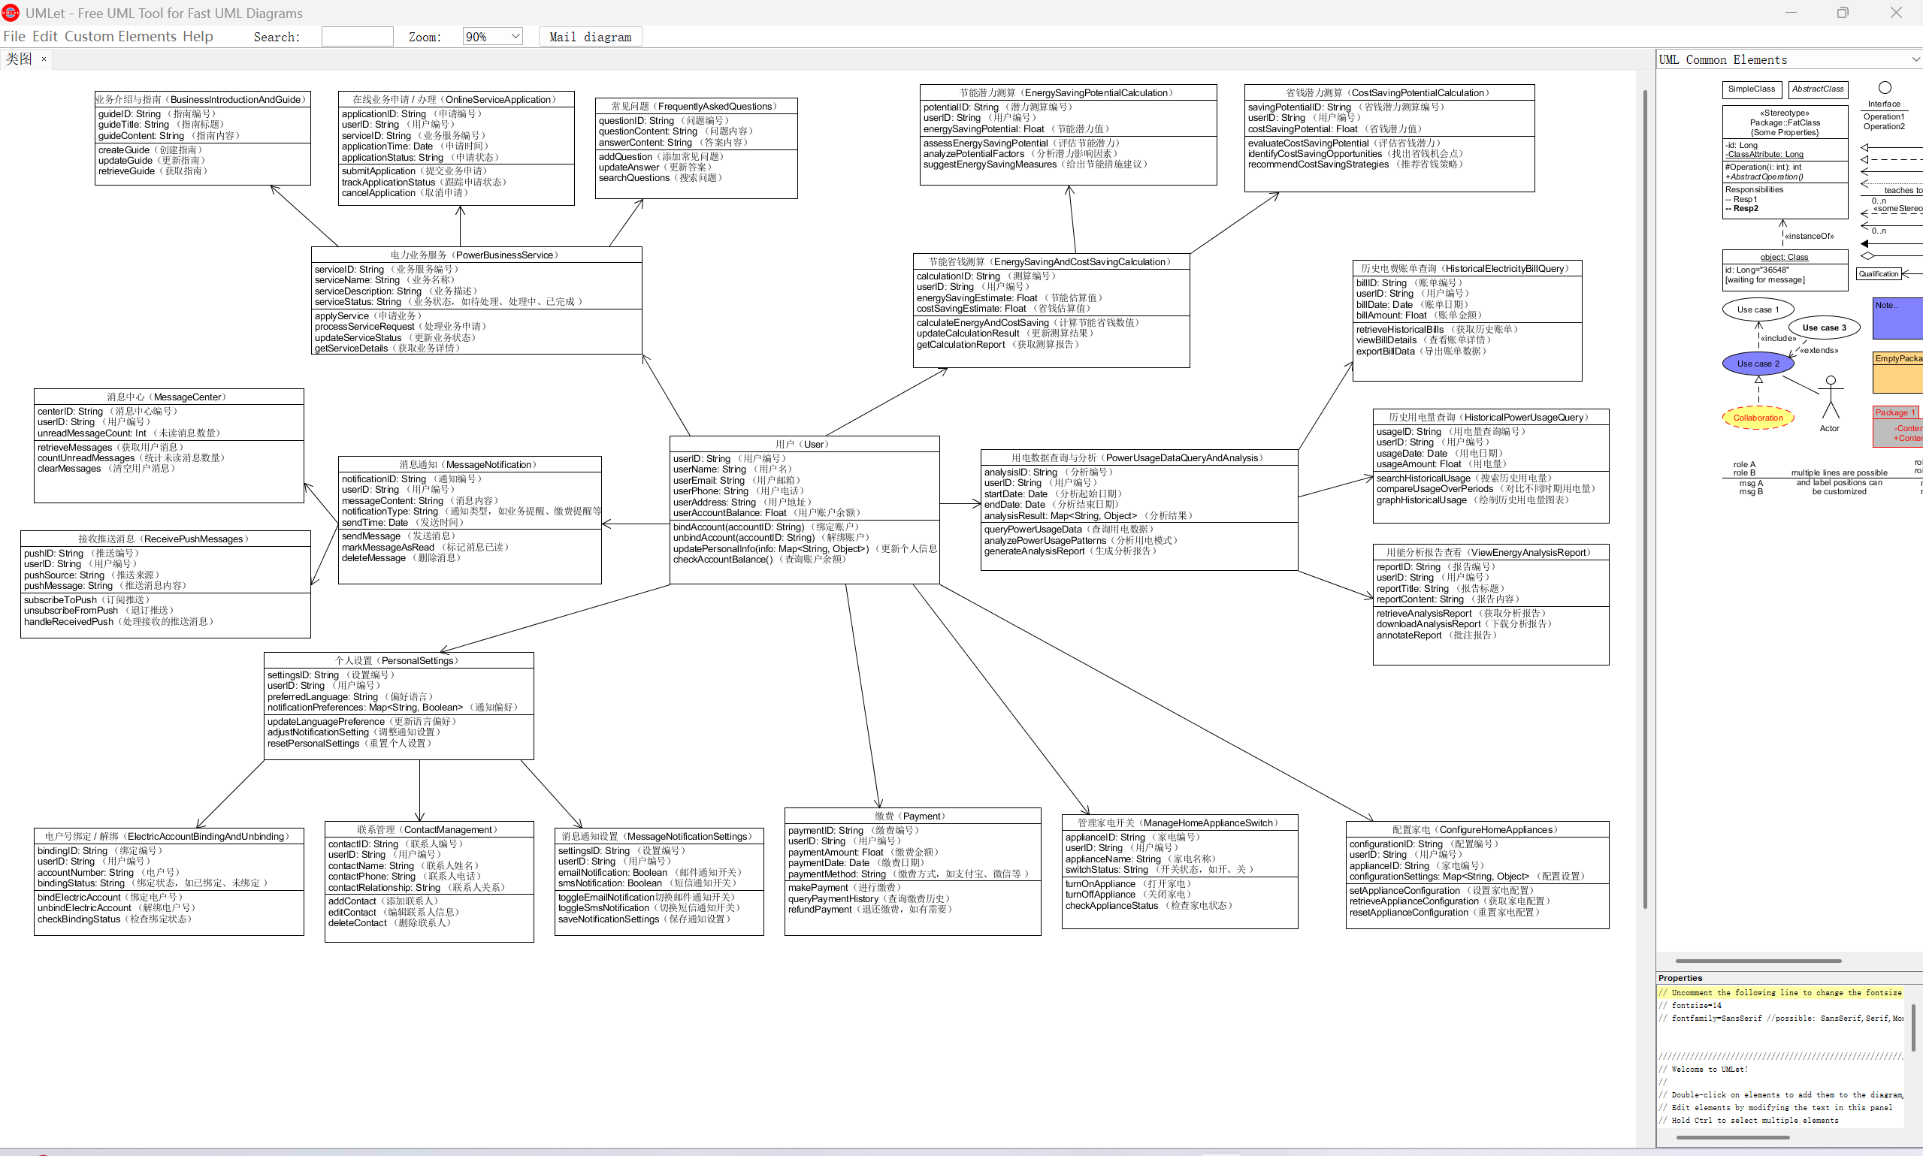
Task: Pick the Interface circle element
Action: click(1884, 88)
